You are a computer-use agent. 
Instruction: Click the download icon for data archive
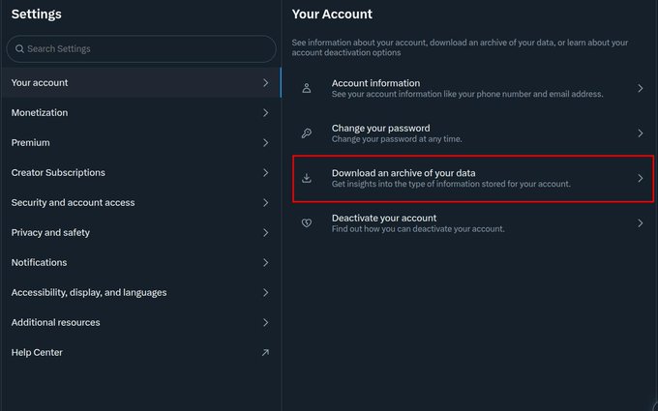(307, 178)
